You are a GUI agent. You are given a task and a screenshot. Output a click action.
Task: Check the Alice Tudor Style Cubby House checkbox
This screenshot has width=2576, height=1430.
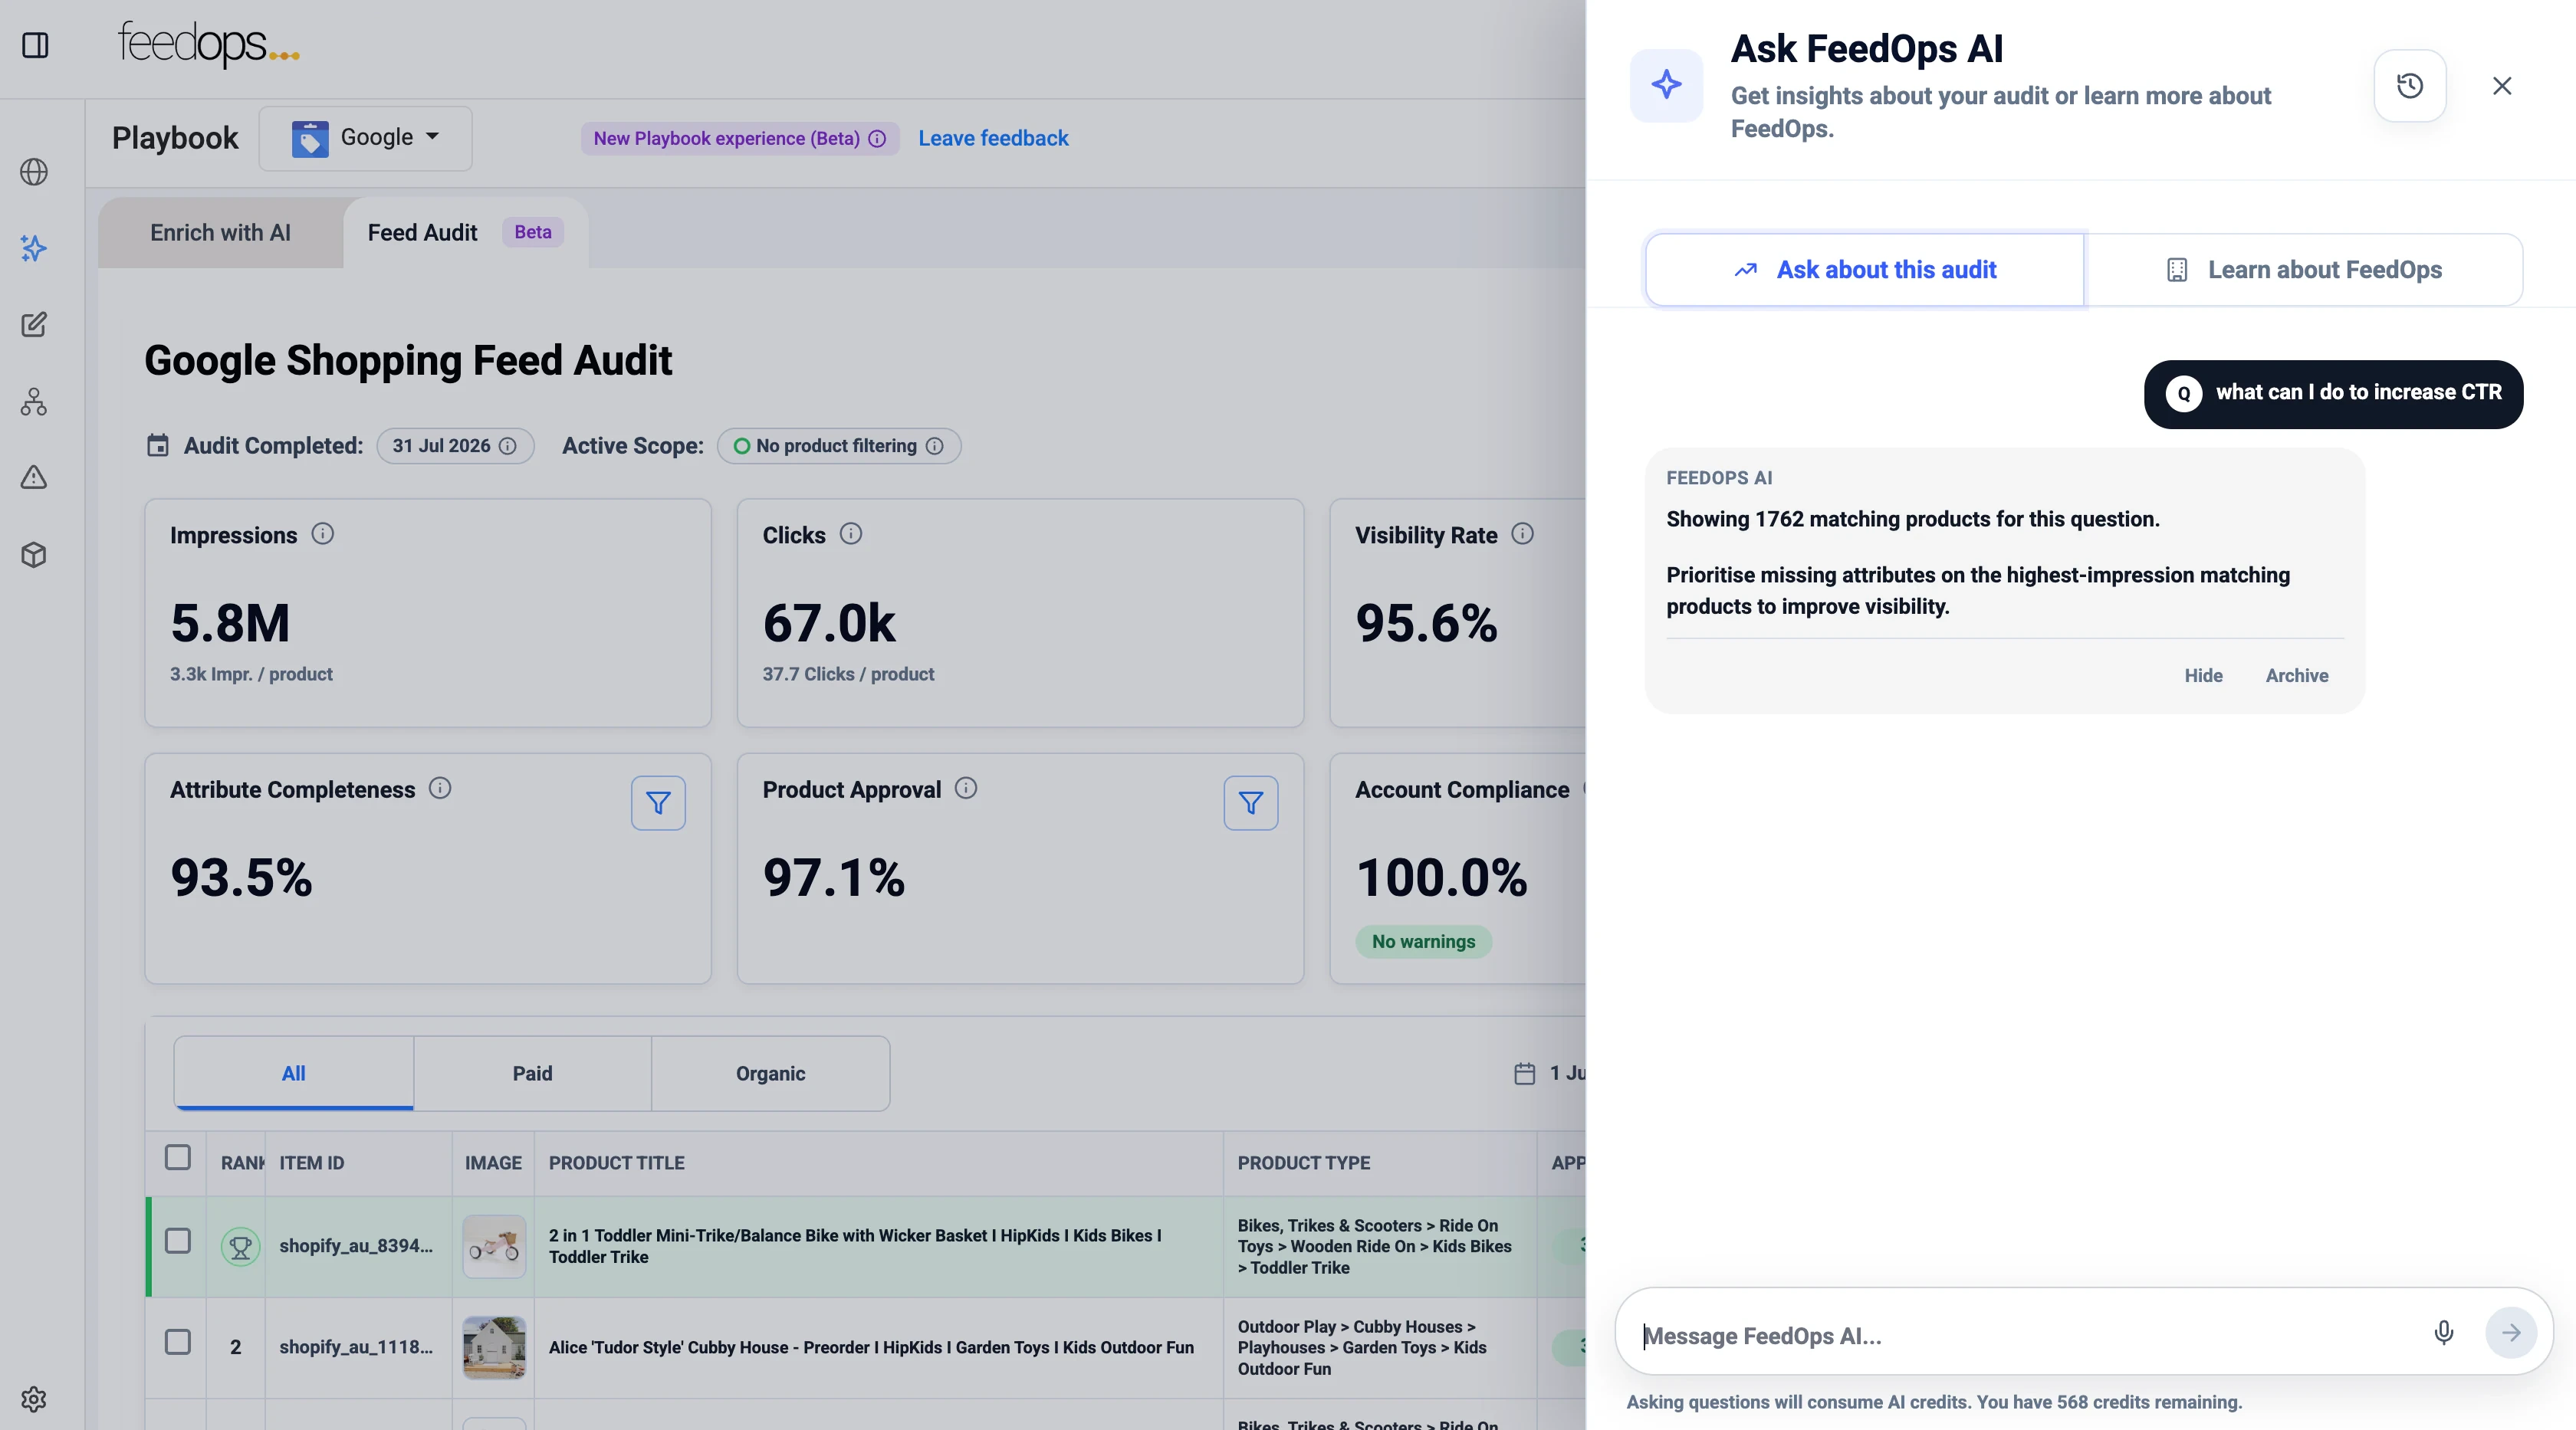pos(178,1342)
